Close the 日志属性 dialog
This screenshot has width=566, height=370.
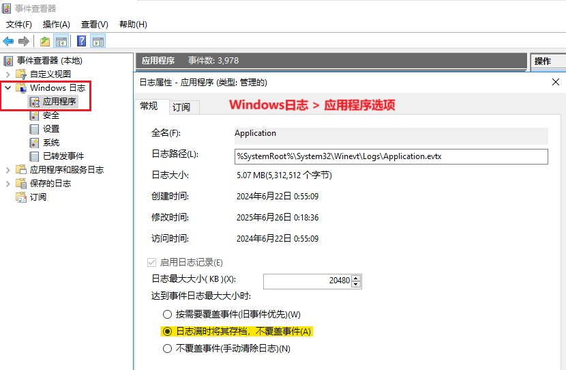pyautogui.click(x=556, y=82)
